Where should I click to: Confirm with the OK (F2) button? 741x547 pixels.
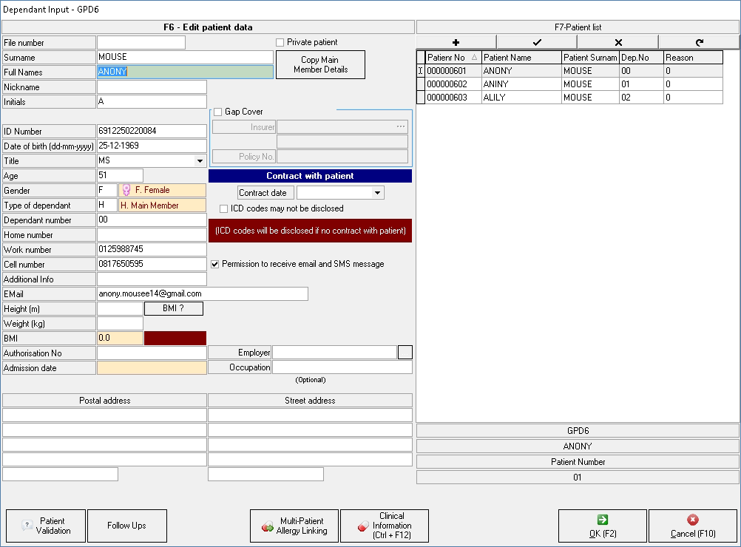pyautogui.click(x=602, y=526)
